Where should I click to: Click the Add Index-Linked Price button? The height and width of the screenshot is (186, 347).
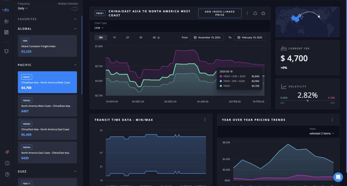click(220, 13)
